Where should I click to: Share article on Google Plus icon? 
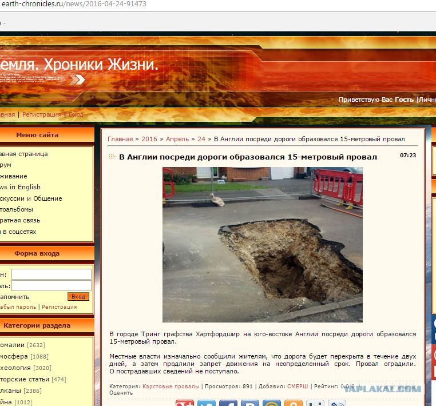click(x=185, y=403)
